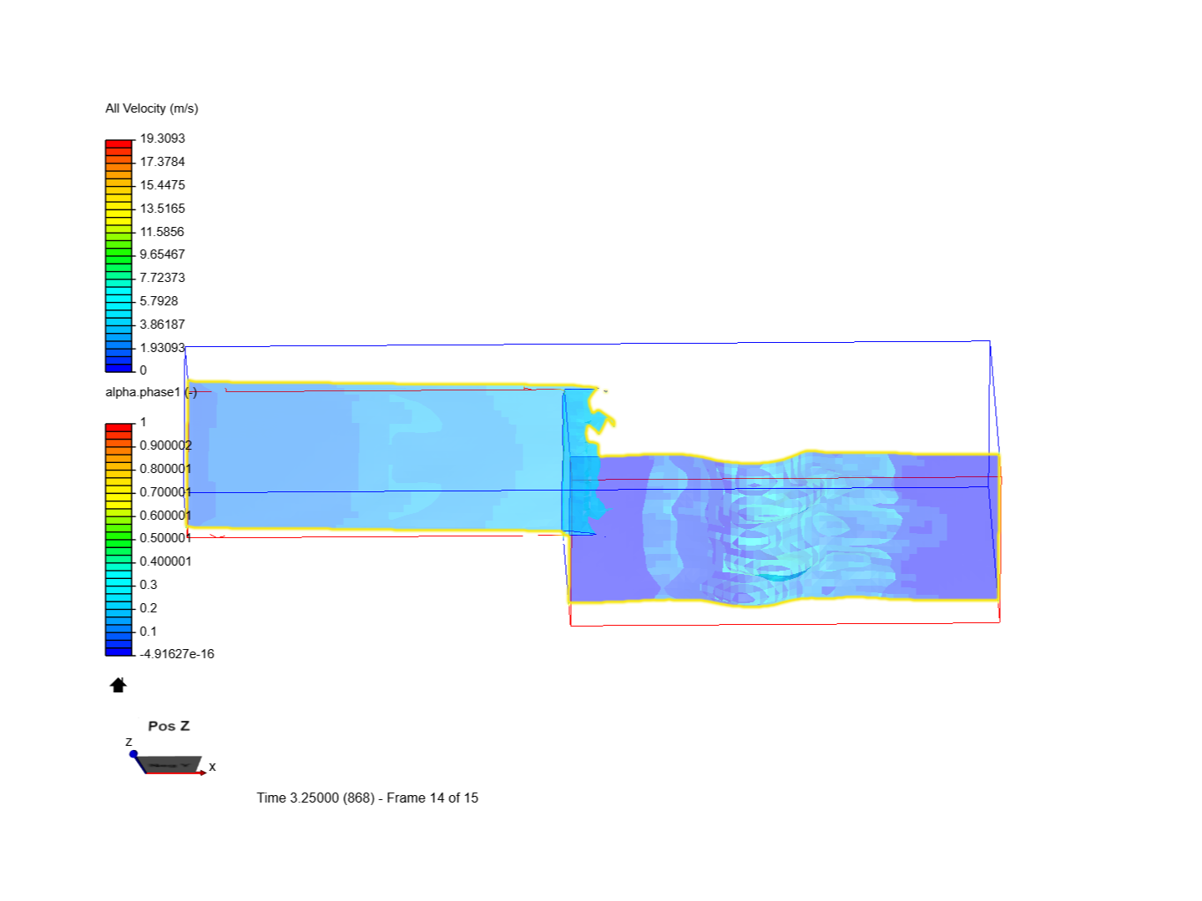Pick the dark blue bottom band of alpha.phase1 legend
1202x901 pixels.
click(x=119, y=652)
